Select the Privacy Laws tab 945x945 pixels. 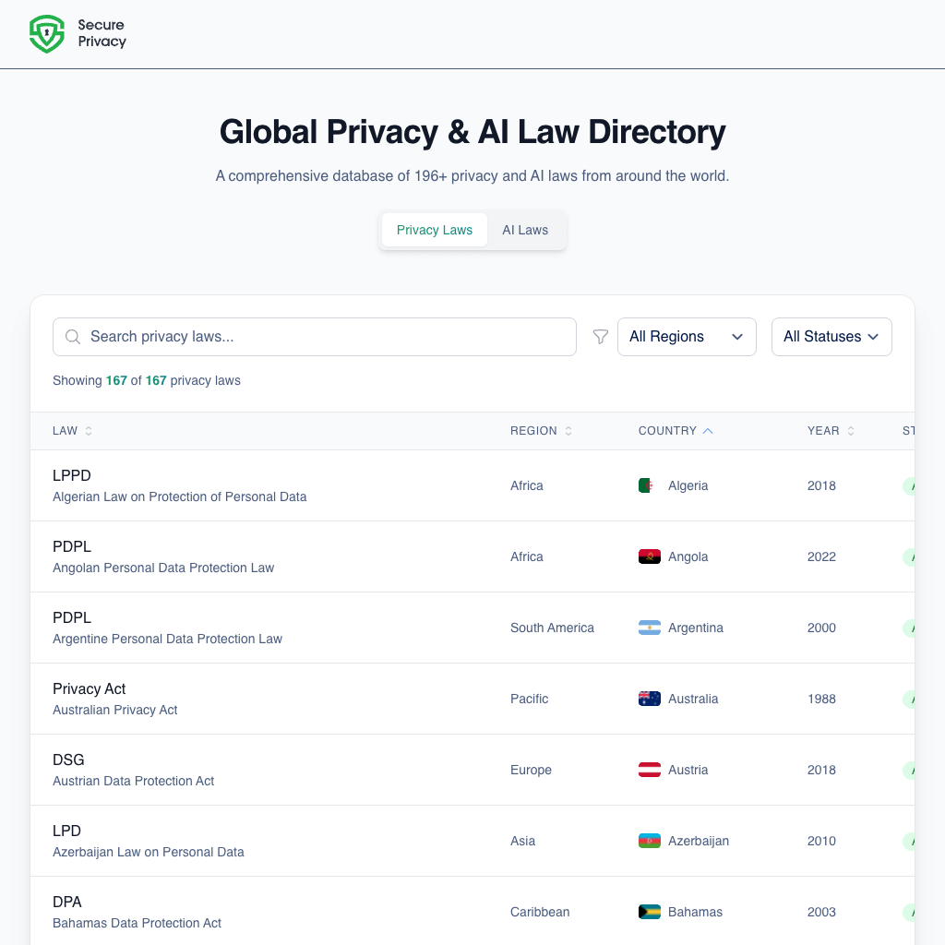[435, 230]
